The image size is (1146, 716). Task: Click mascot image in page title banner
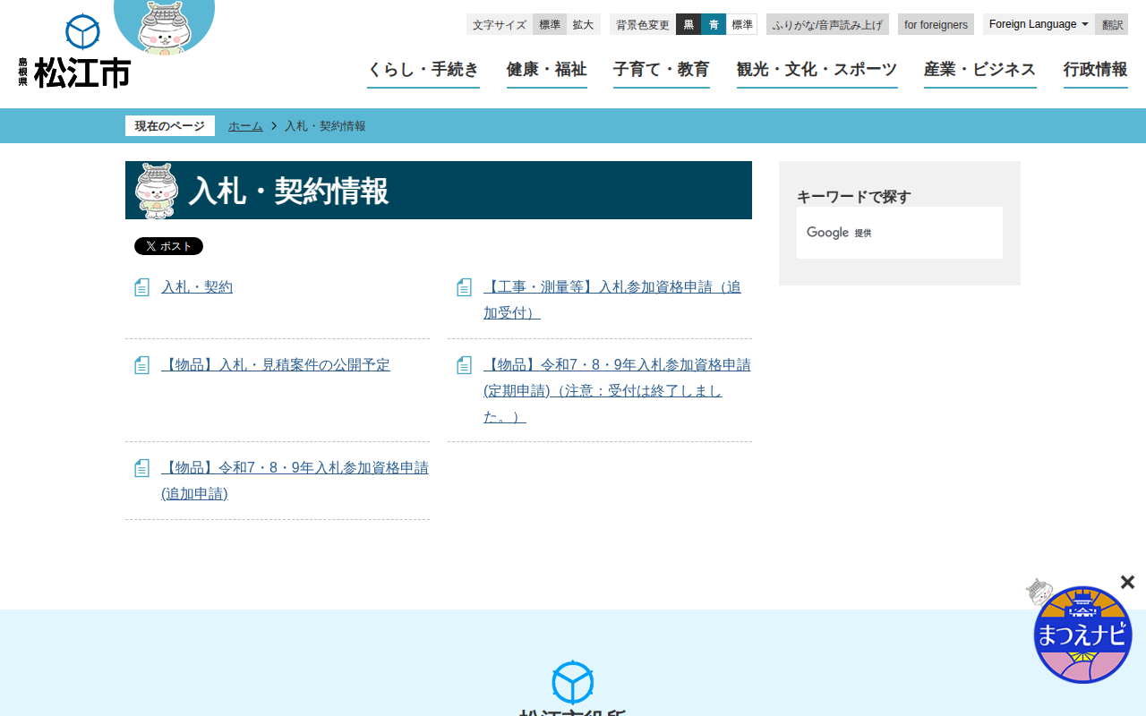click(x=157, y=191)
